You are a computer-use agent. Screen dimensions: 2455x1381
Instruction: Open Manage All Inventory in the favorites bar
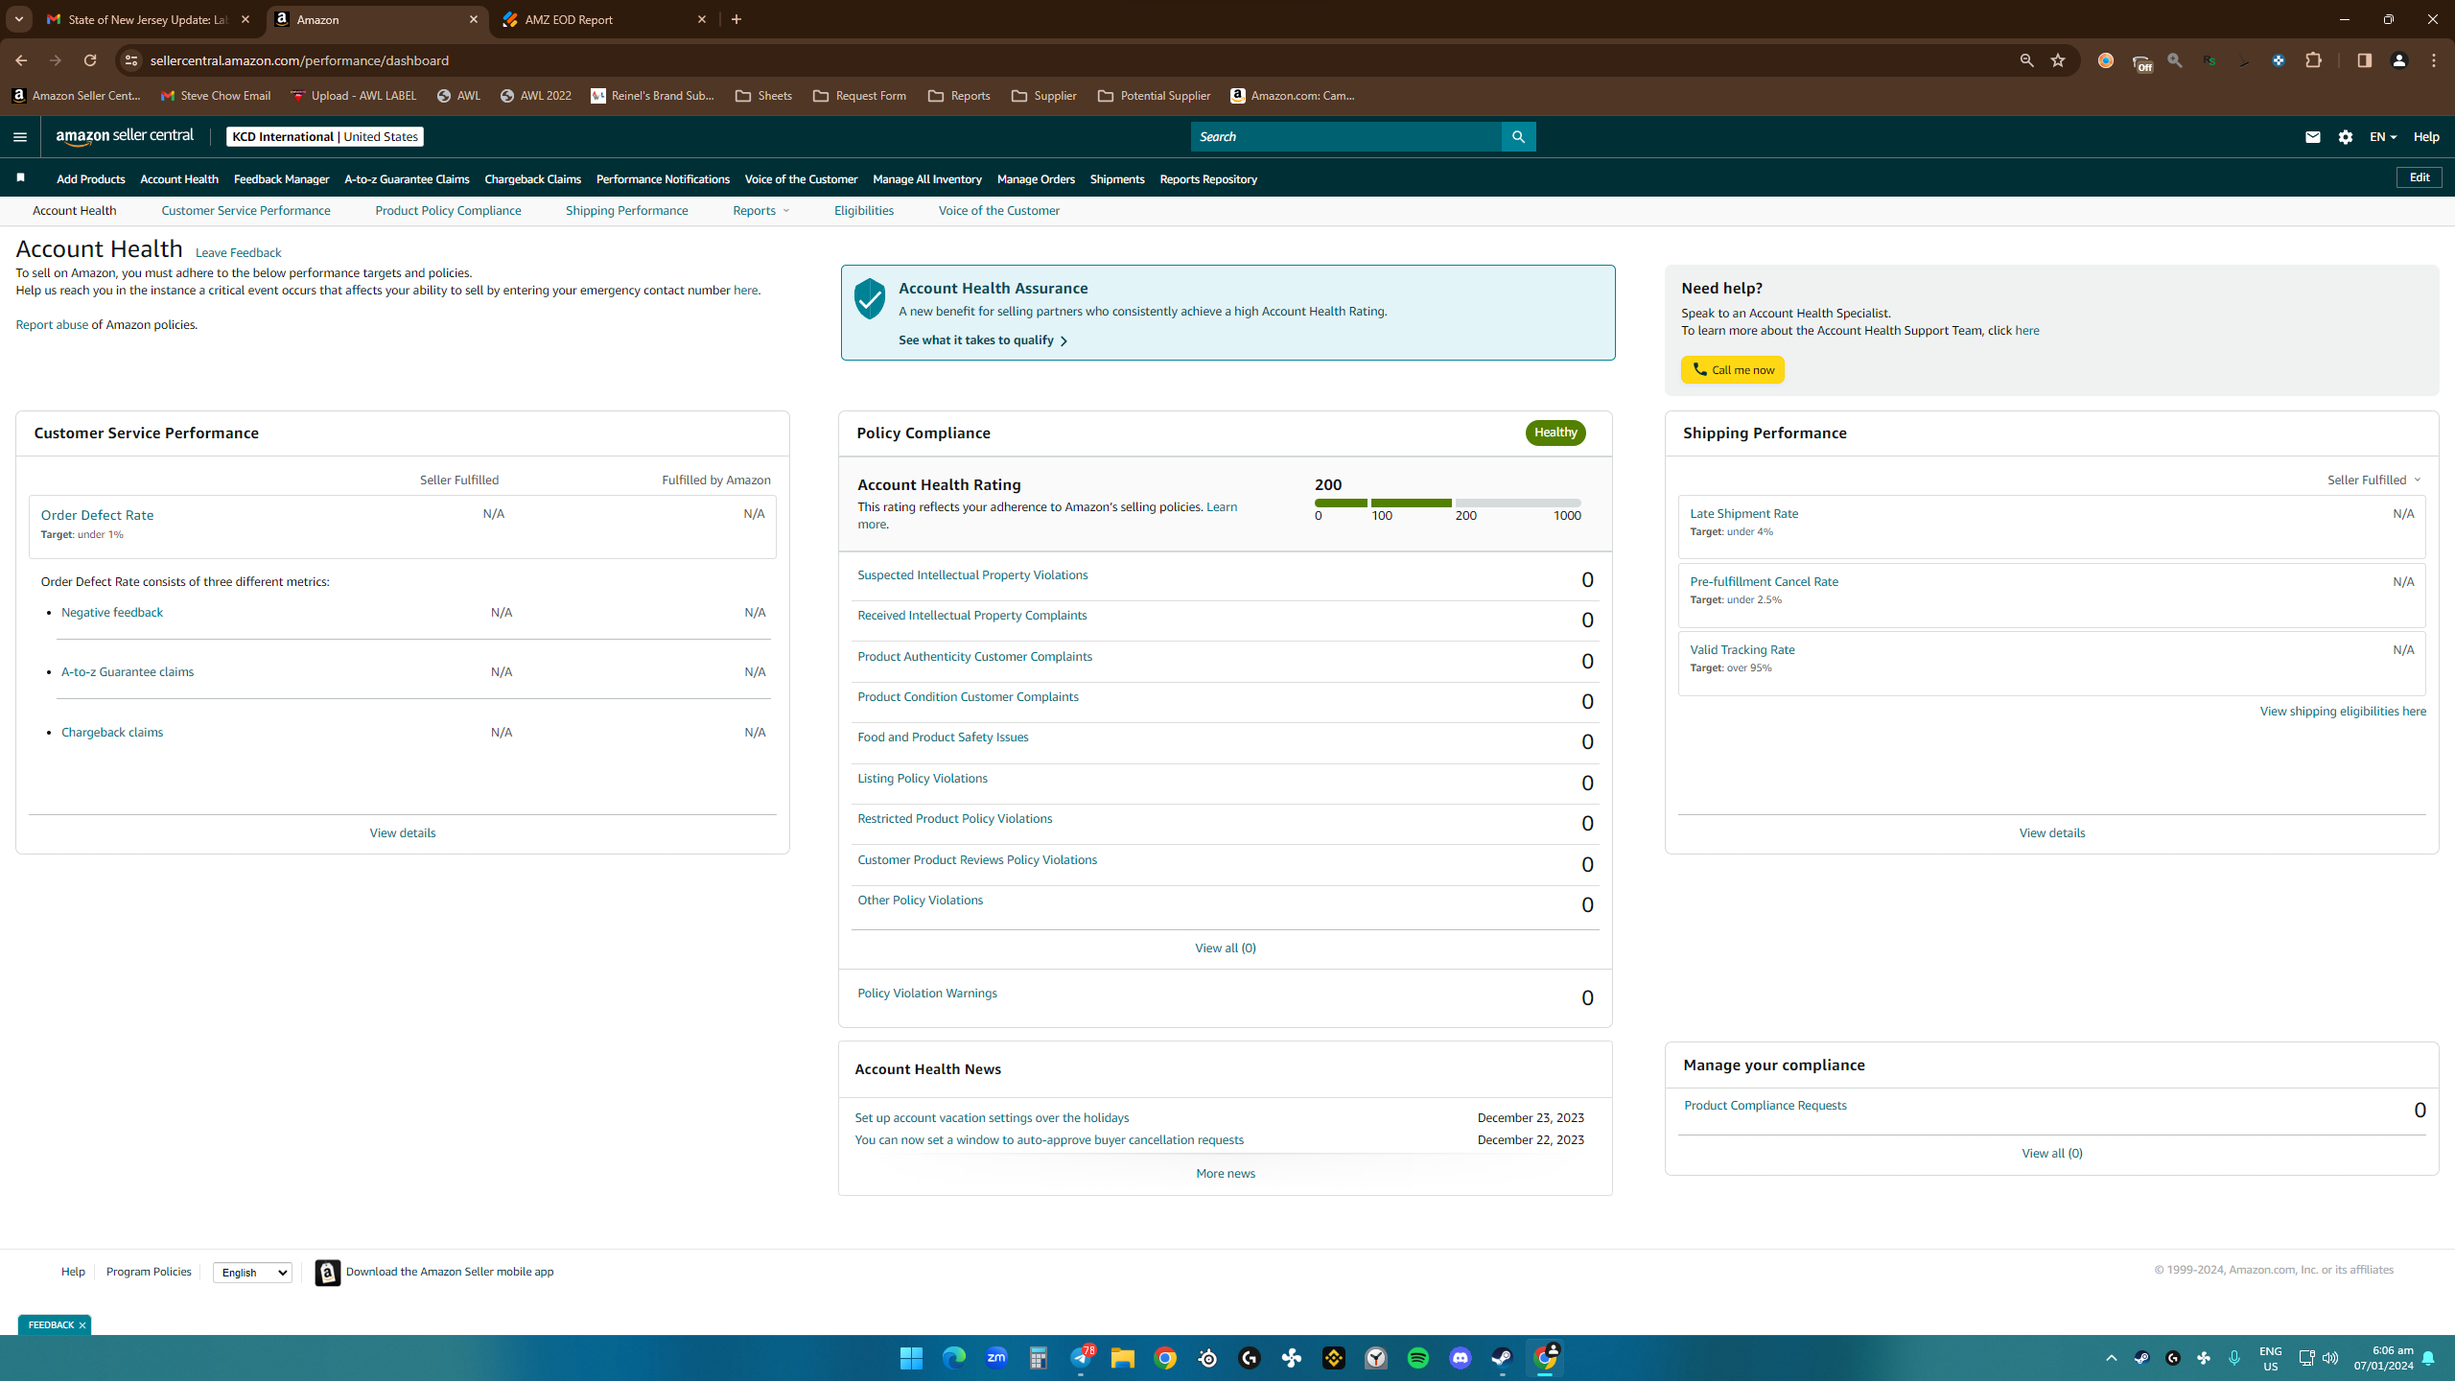927,179
